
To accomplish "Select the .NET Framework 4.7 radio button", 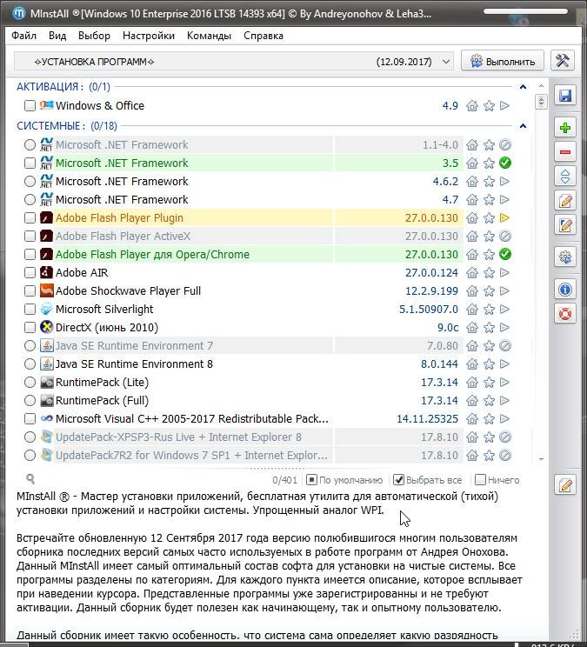I will click(30, 200).
